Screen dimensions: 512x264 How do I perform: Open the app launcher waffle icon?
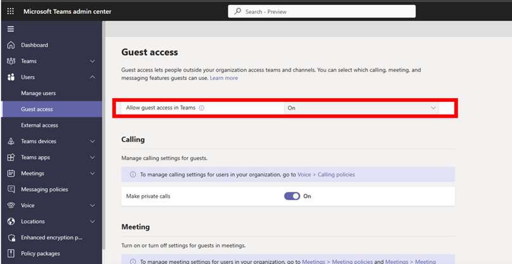[10, 11]
